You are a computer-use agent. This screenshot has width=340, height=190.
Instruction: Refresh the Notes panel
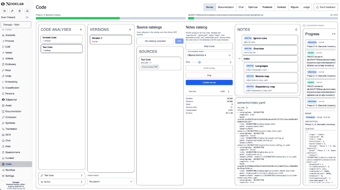(x=296, y=30)
